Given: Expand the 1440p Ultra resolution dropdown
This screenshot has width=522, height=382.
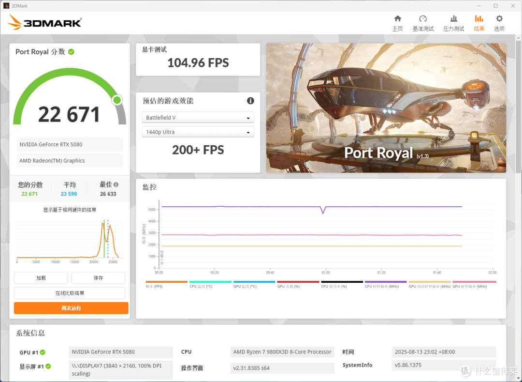Looking at the screenshot, I should [198, 132].
